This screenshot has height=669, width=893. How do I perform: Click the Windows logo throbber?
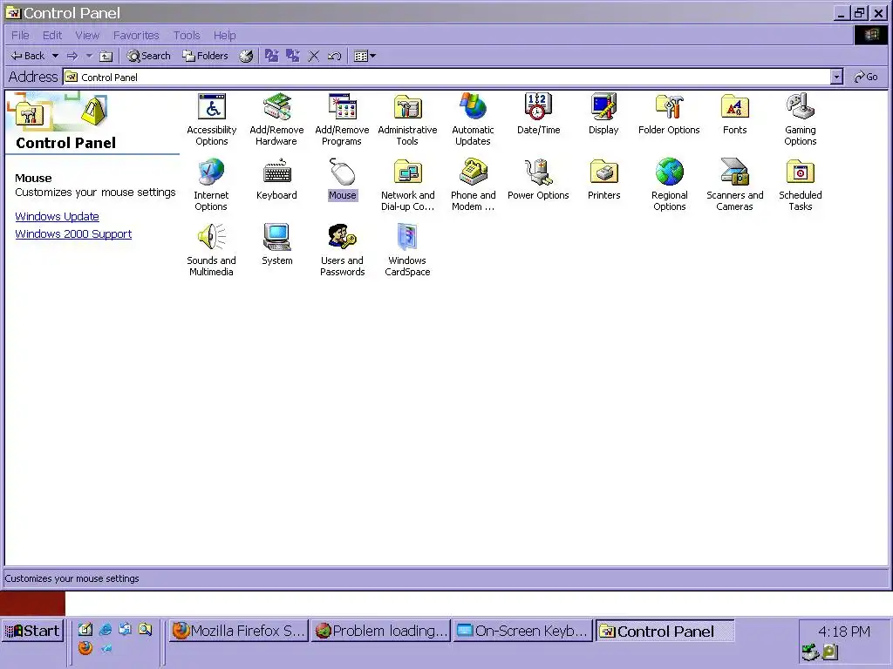[871, 35]
